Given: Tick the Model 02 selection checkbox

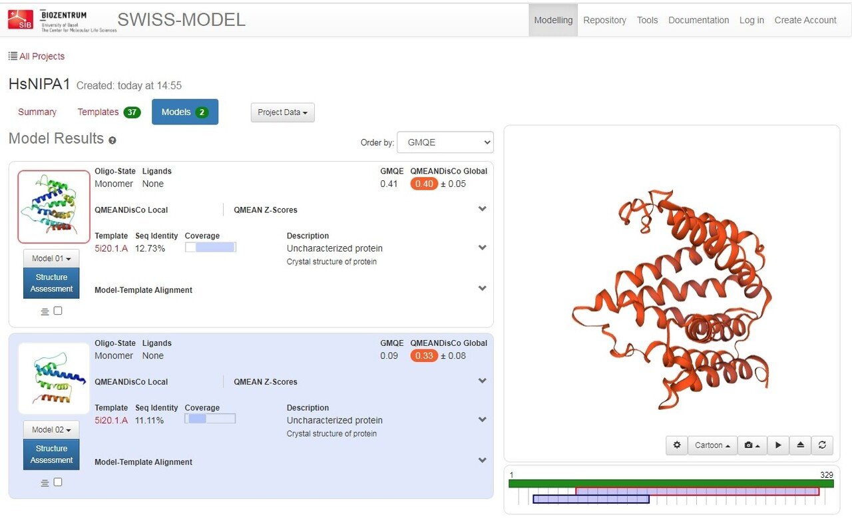Looking at the screenshot, I should pyautogui.click(x=58, y=482).
